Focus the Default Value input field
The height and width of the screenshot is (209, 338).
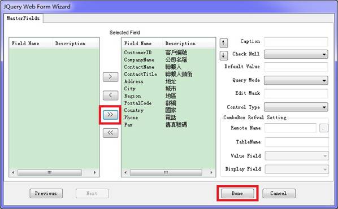click(x=296, y=67)
